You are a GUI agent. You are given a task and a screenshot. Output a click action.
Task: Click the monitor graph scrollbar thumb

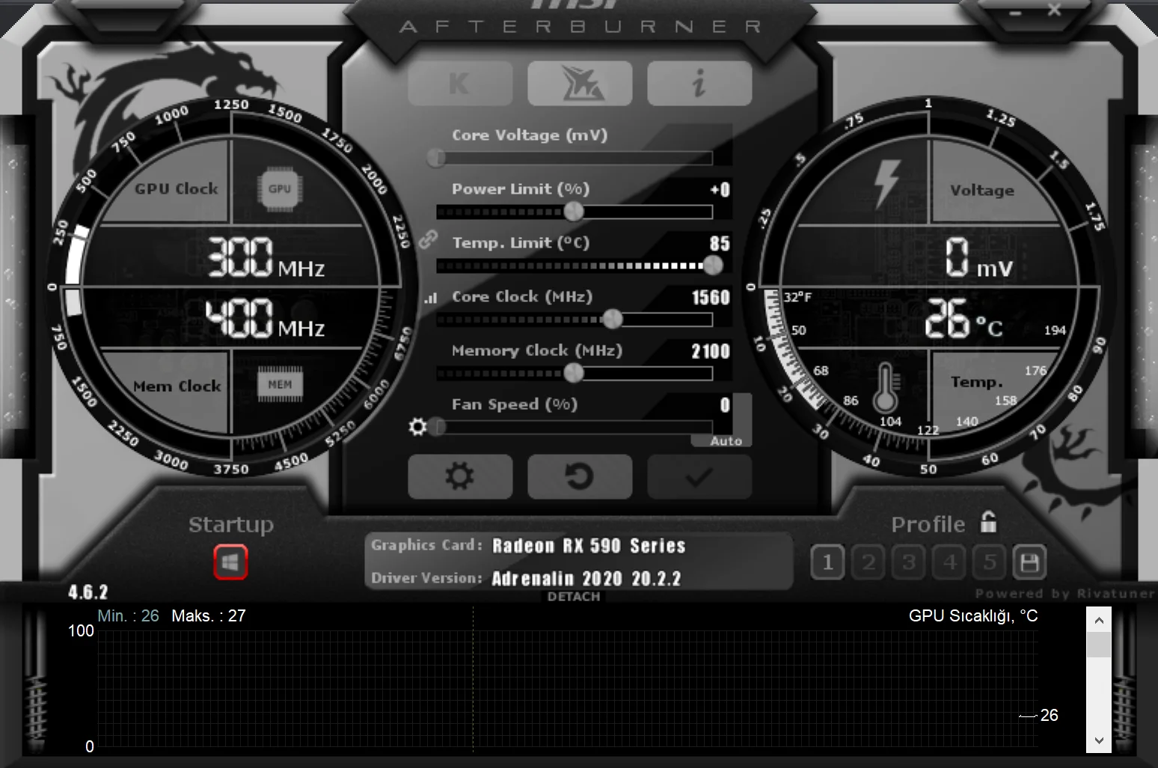[1099, 645]
